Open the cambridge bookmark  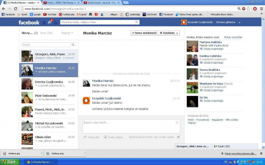[133, 14]
